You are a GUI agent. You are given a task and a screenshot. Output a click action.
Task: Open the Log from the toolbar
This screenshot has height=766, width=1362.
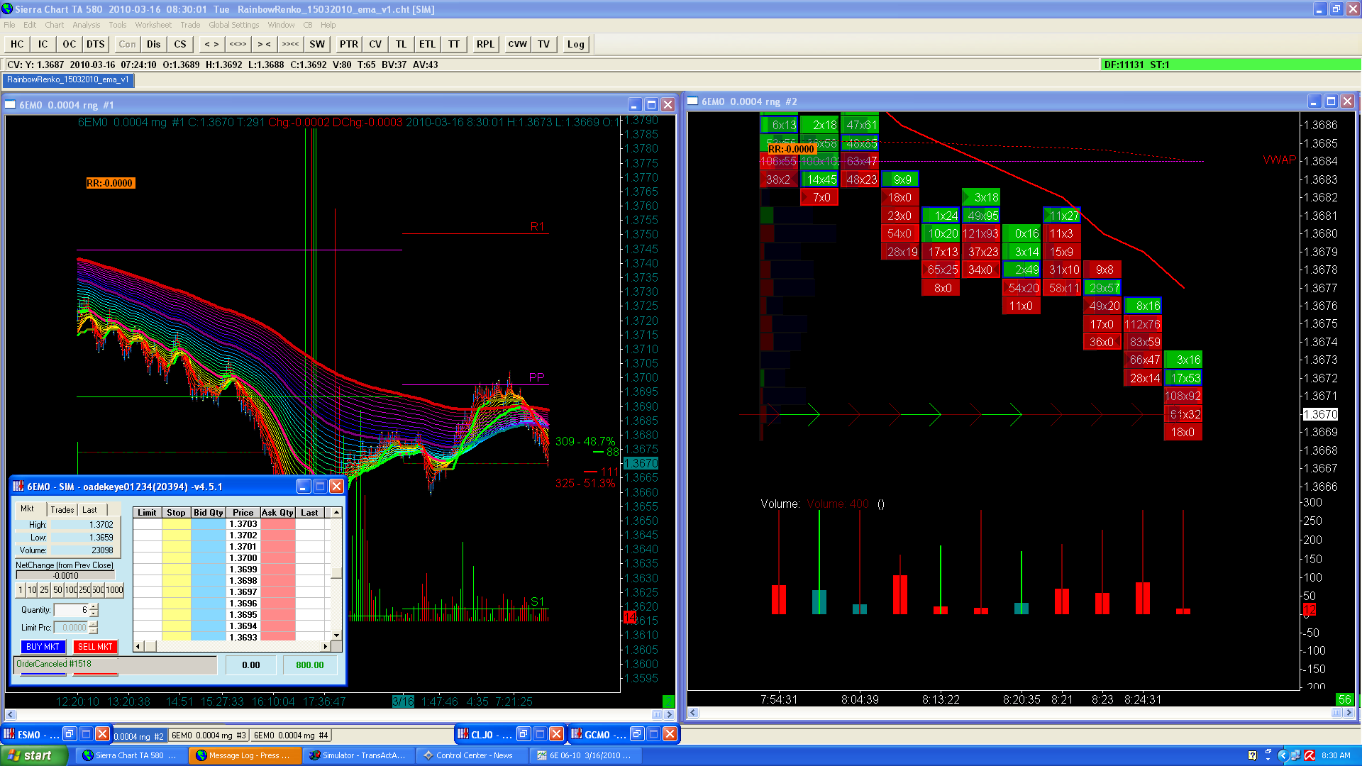pyautogui.click(x=575, y=44)
